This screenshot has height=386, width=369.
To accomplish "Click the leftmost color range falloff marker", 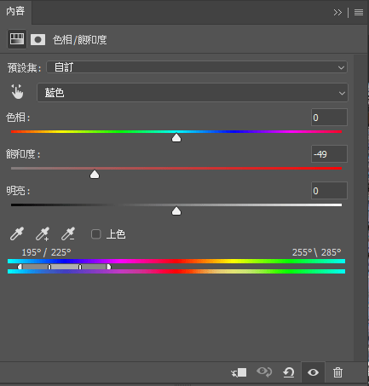I will (20, 267).
